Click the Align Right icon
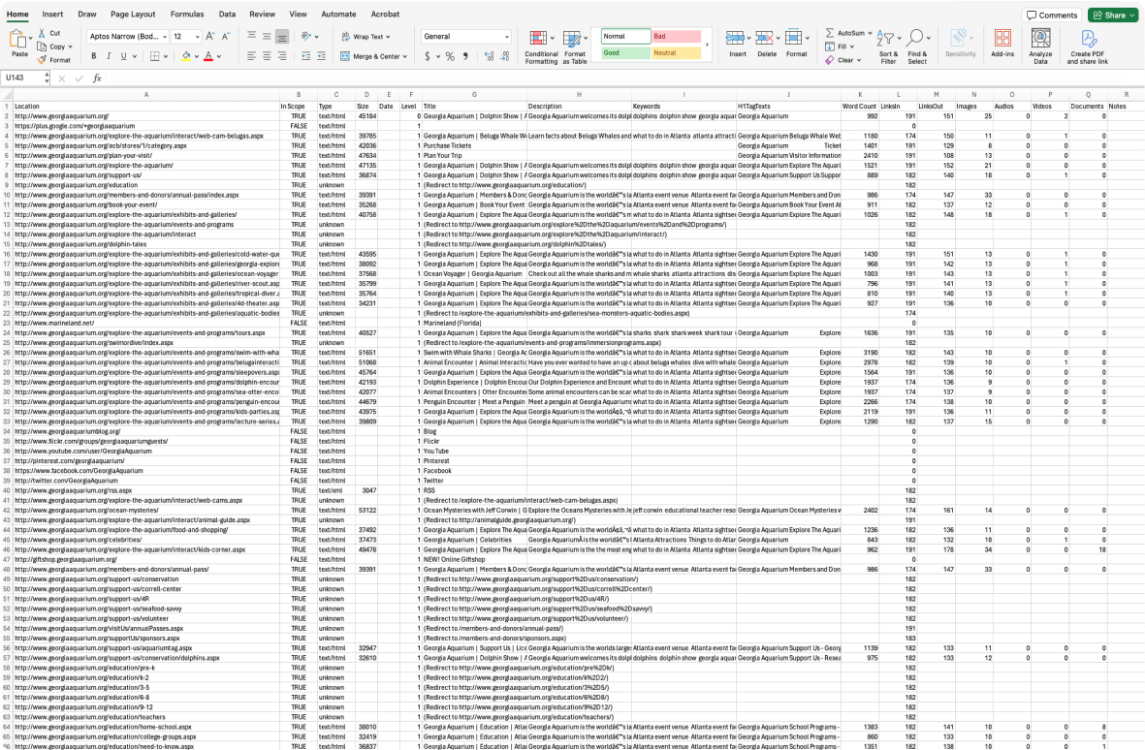This screenshot has width=1145, height=750. click(282, 56)
